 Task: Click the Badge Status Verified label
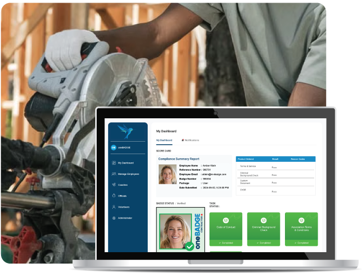[171, 203]
